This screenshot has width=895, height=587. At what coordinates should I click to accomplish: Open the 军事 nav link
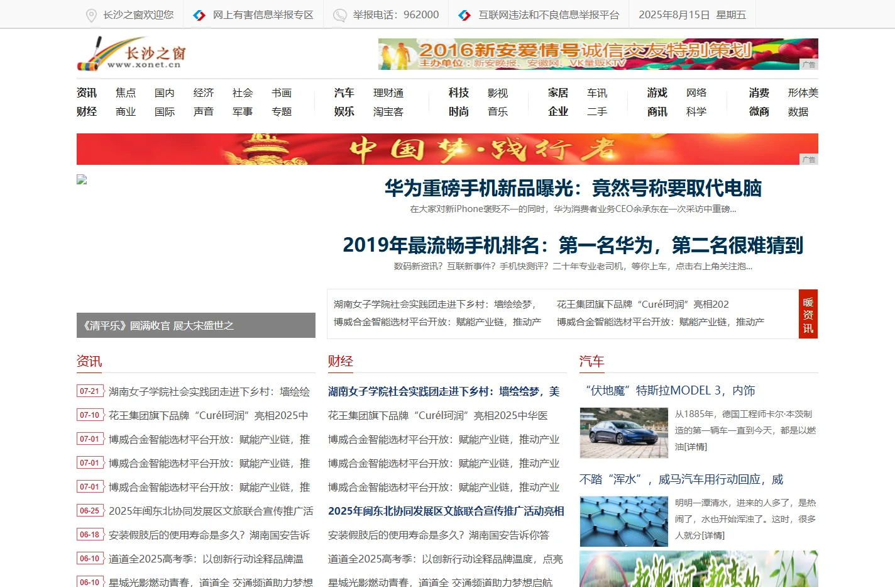point(243,111)
